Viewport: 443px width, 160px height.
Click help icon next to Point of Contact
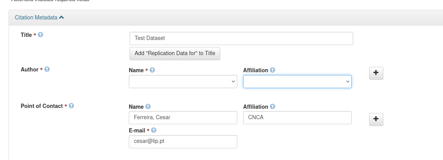point(71,106)
